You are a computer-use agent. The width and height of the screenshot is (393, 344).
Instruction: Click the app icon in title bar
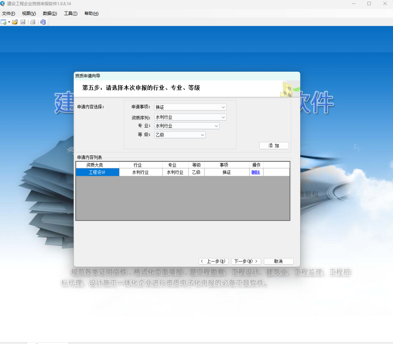pos(3,4)
